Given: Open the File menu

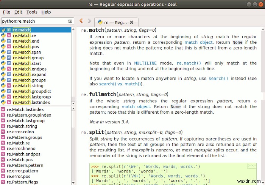Looking at the screenshot, I should [6, 12].
